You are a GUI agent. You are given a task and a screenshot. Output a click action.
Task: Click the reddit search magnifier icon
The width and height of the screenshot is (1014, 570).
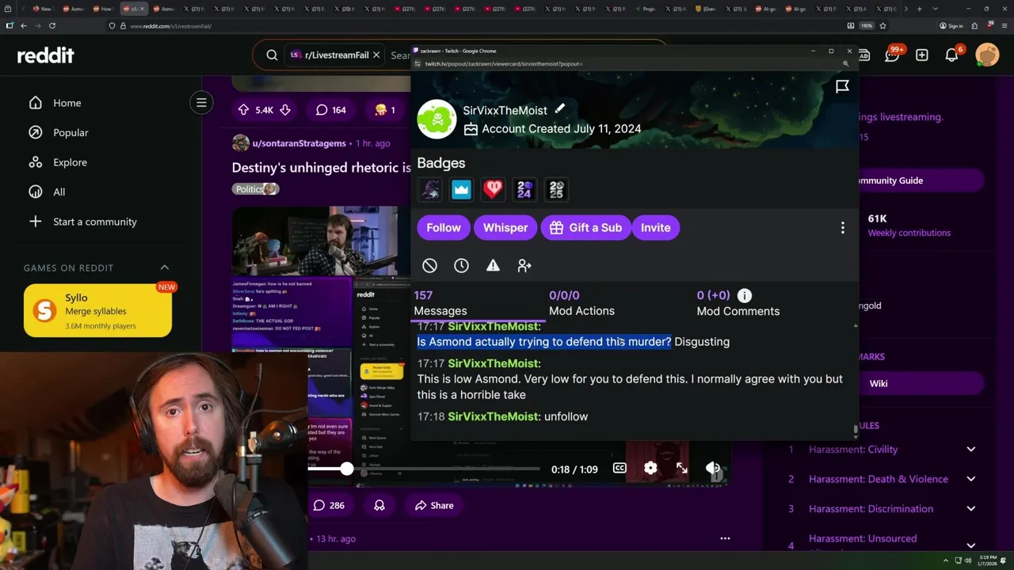click(x=272, y=55)
